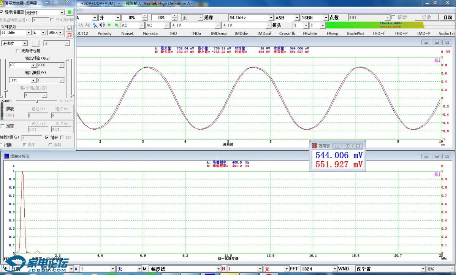The height and width of the screenshot is (275, 456).
Task: Select the BodePlot test tab
Action: (355, 33)
